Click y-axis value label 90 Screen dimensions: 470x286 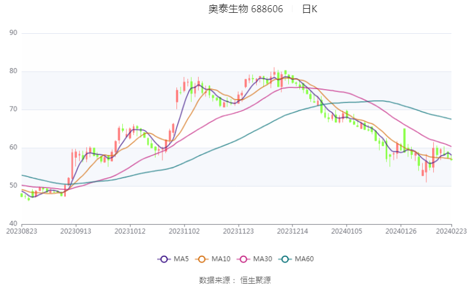click(13, 33)
